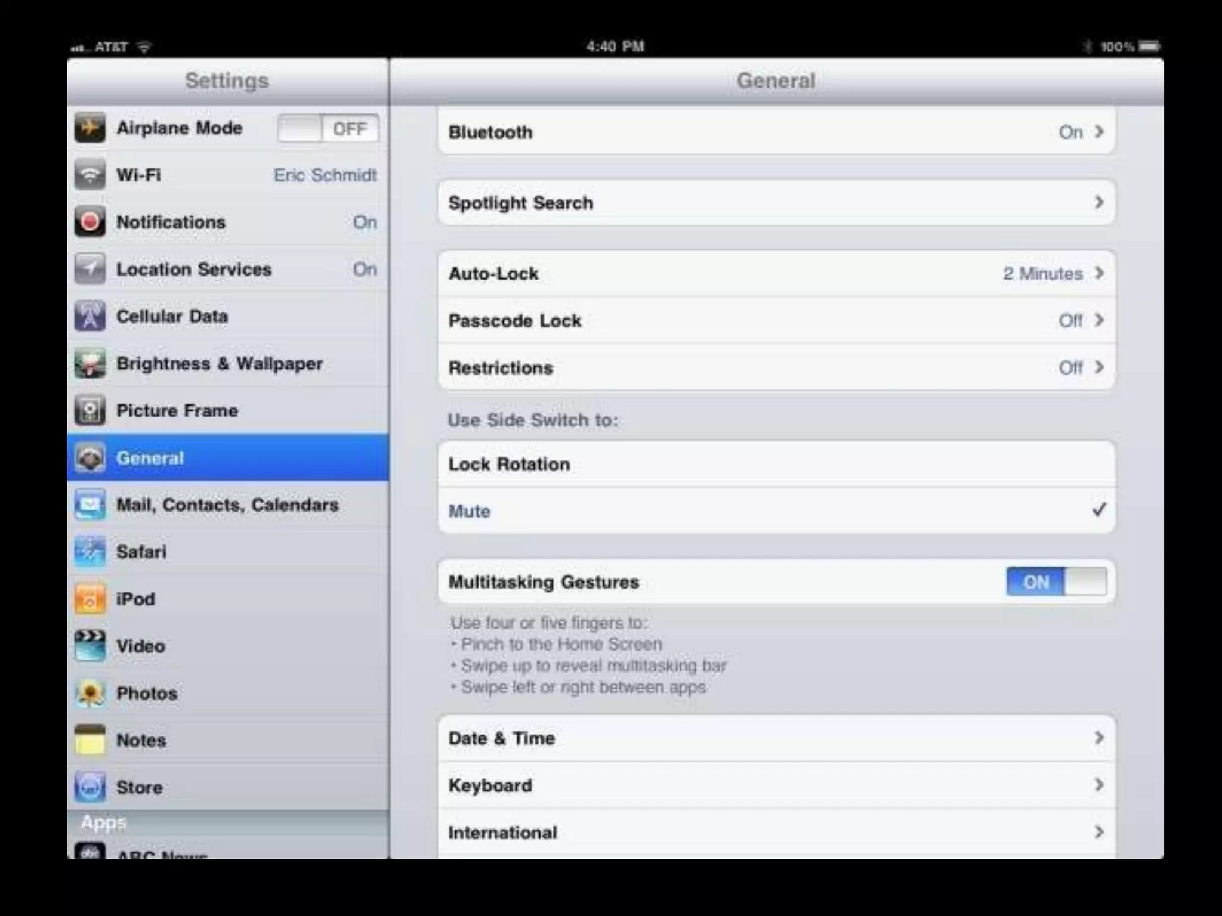Tap the Restrictions row label
This screenshot has height=916, width=1222.
(501, 368)
